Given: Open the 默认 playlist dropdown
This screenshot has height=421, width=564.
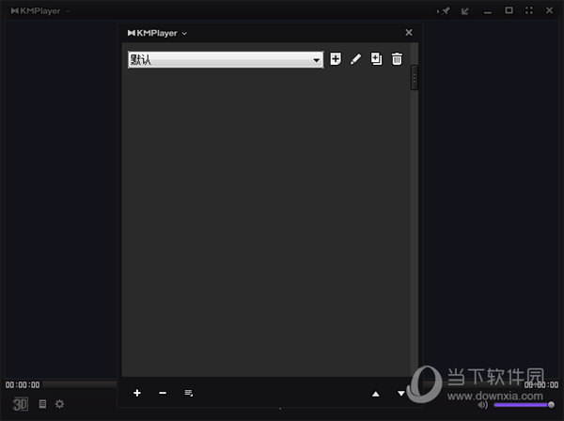Looking at the screenshot, I should pyautogui.click(x=226, y=59).
